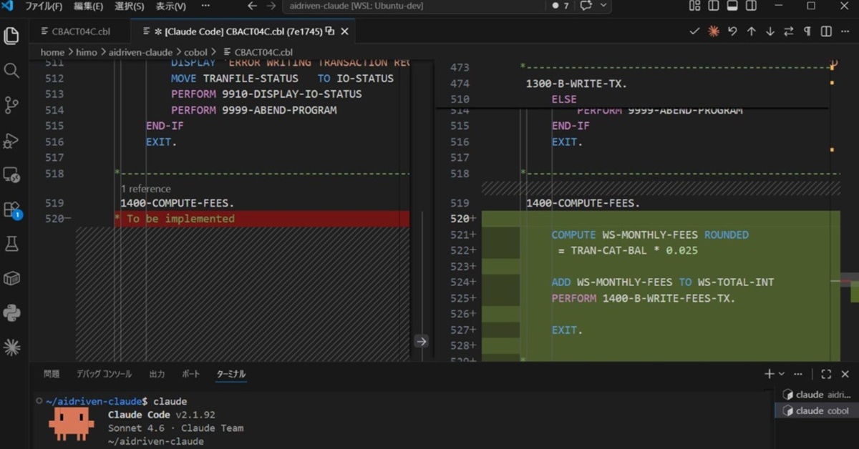The width and height of the screenshot is (859, 449).
Task: Go forward using the navigation arrow
Action: [271, 6]
